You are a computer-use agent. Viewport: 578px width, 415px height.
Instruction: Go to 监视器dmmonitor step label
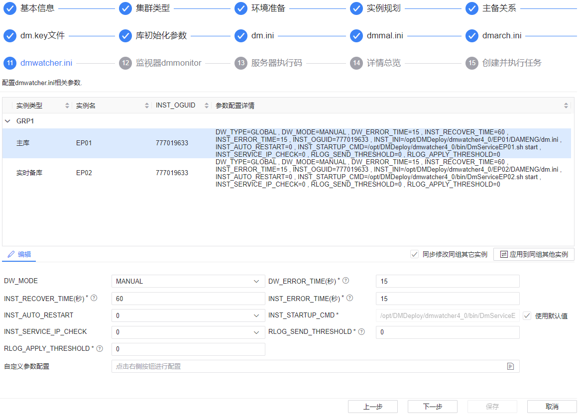click(x=168, y=63)
